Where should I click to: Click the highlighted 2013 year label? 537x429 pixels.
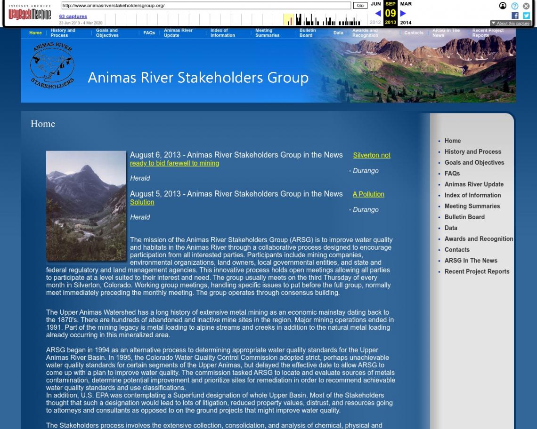tap(391, 23)
